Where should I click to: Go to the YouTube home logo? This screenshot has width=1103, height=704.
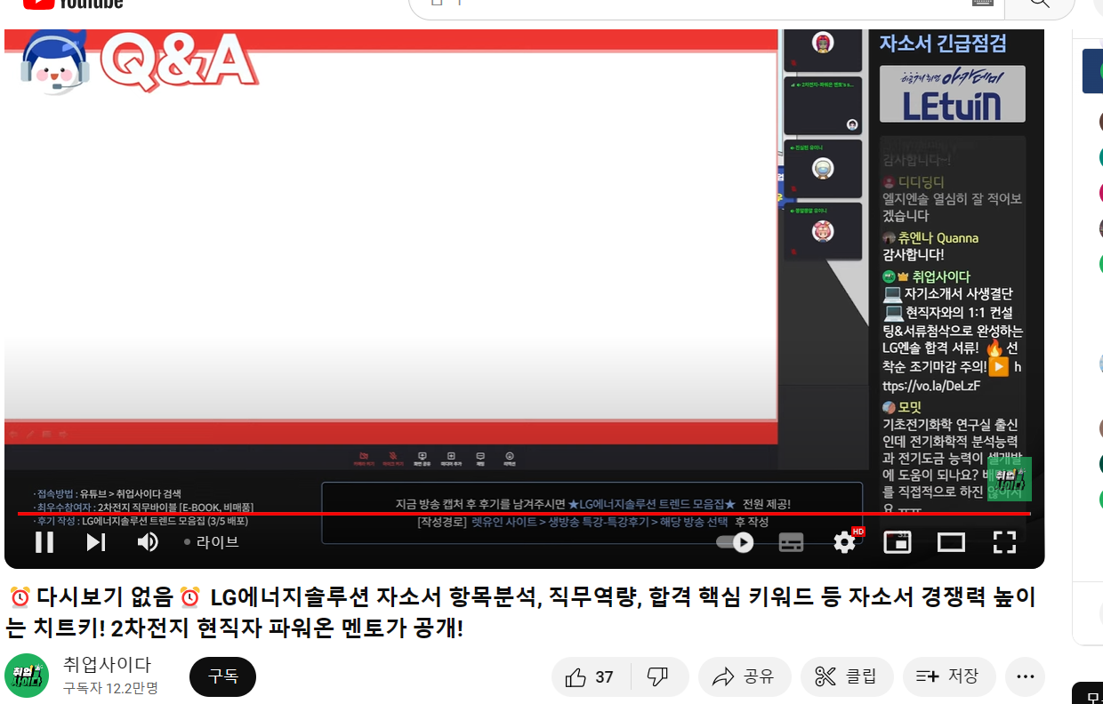(73, 4)
